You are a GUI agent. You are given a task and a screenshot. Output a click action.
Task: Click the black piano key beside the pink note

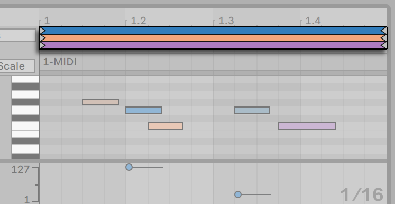tap(25, 102)
